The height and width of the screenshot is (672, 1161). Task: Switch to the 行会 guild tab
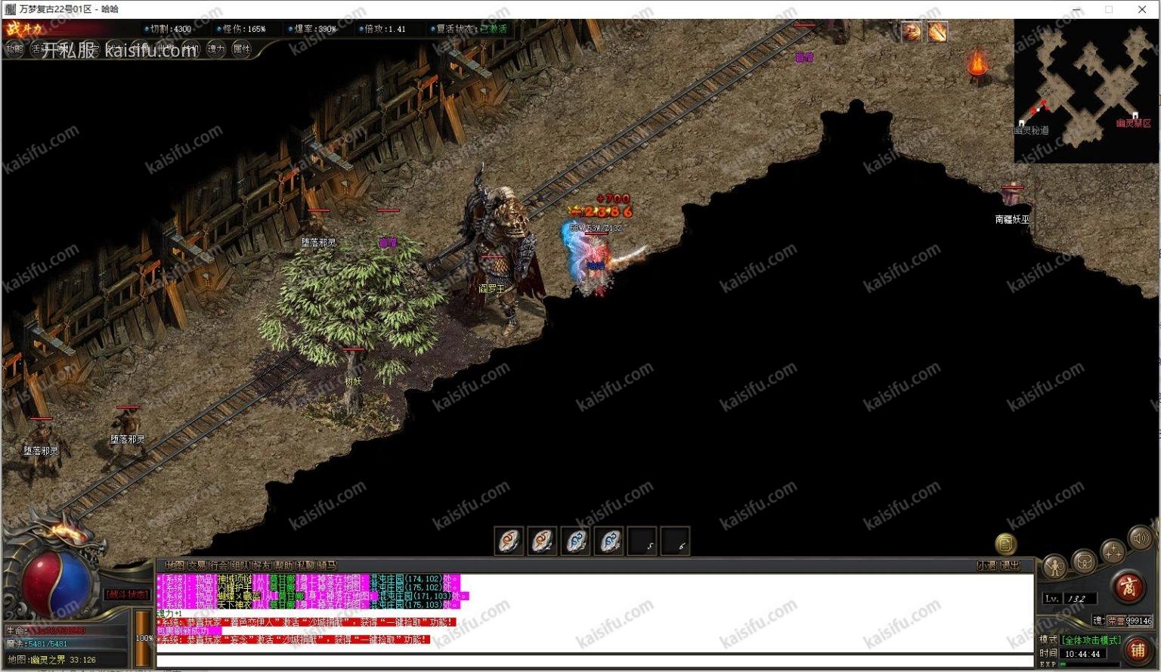218,565
